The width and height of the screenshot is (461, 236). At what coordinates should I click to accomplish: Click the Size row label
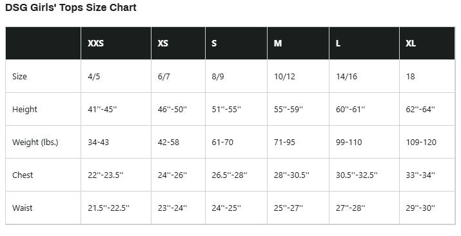point(19,77)
